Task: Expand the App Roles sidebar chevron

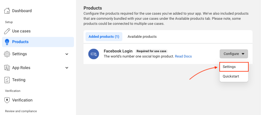Action: [67, 68]
